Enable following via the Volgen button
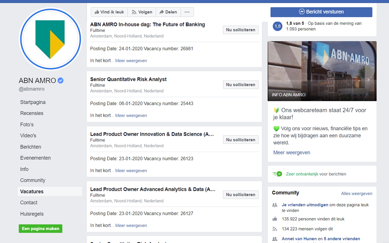Screen dimensions: 389x243 pos(142,12)
